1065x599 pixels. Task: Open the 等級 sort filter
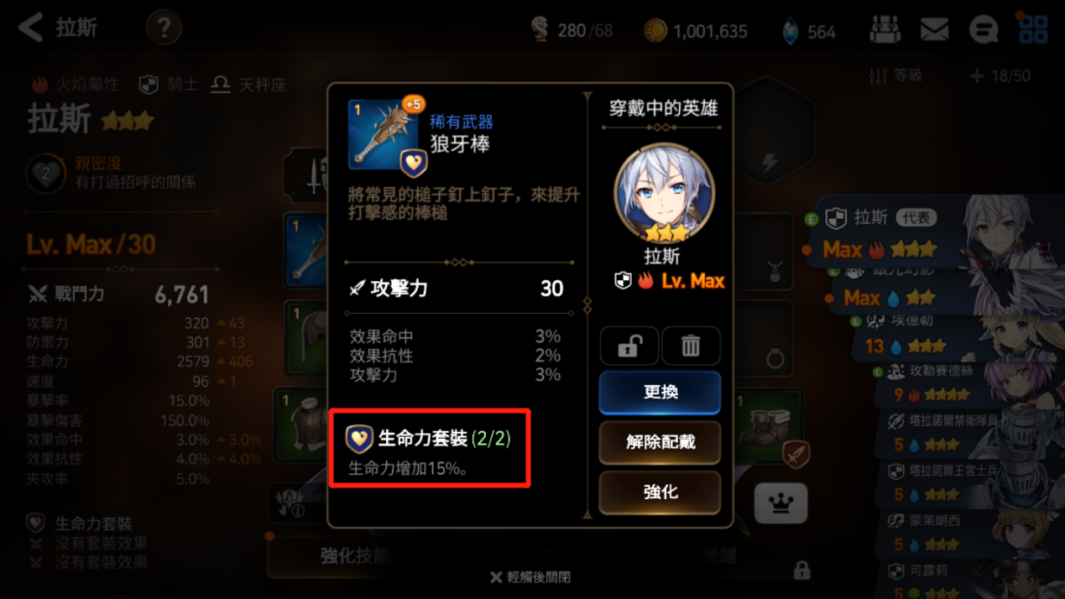coord(895,76)
